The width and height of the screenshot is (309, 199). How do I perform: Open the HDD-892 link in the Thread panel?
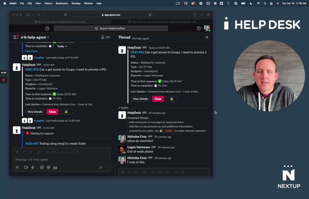pyautogui.click(x=137, y=52)
